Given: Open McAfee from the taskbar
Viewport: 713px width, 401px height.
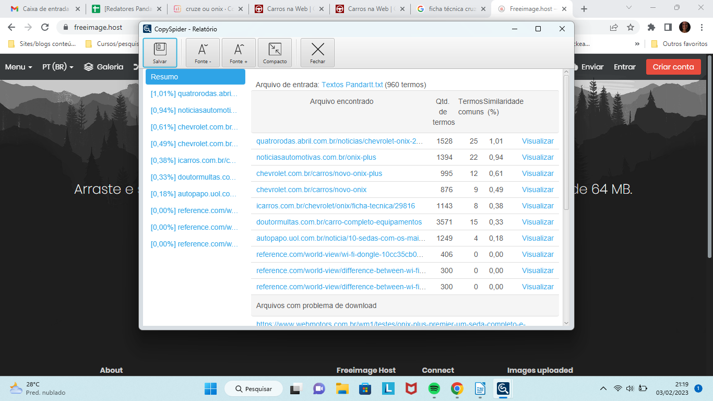Looking at the screenshot, I should click(411, 388).
